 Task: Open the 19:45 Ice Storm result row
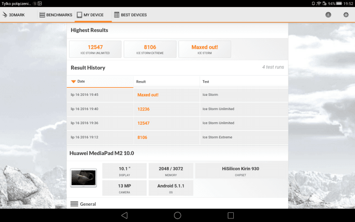[x=177, y=95]
